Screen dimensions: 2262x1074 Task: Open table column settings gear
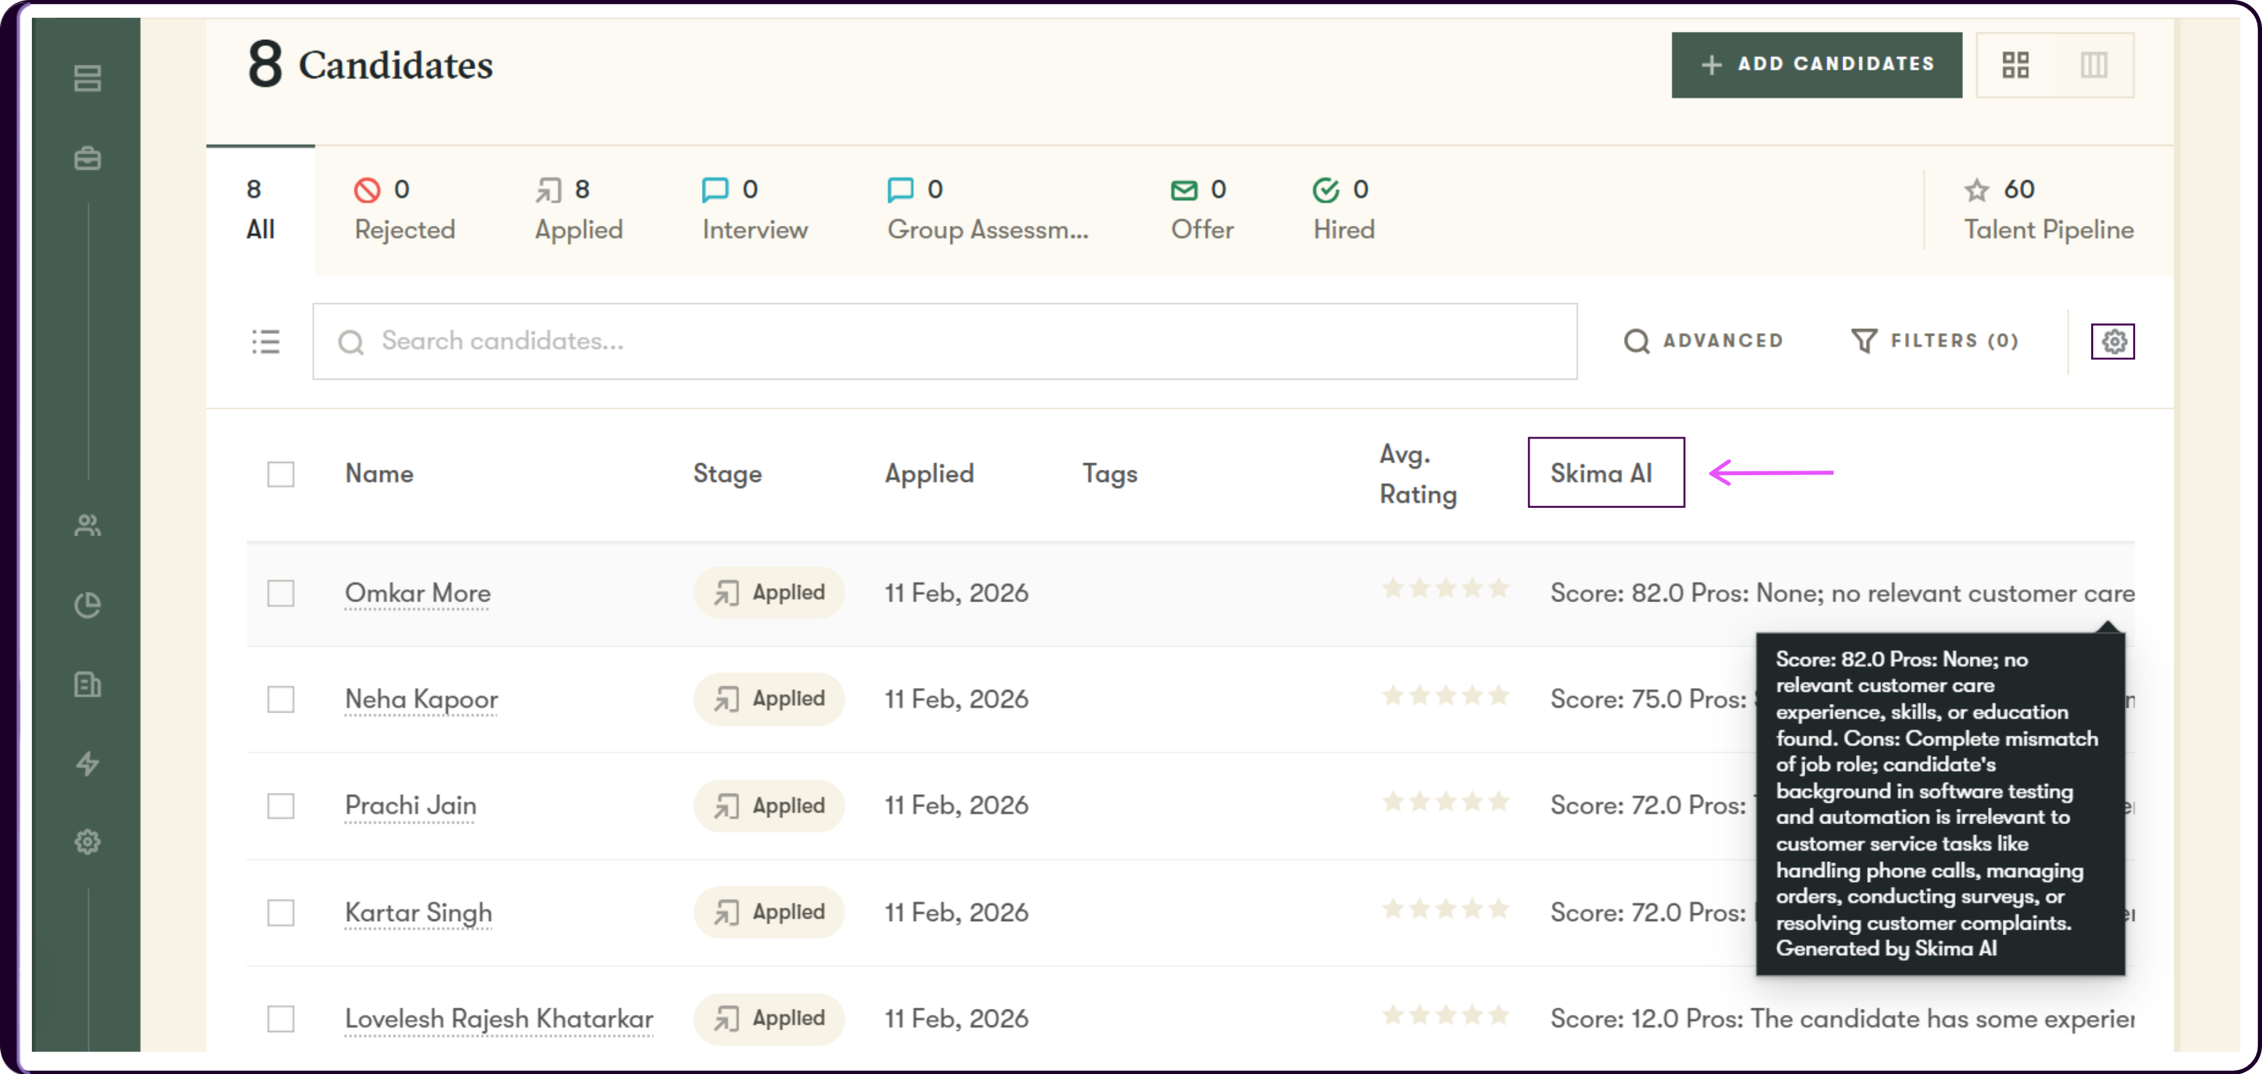pos(2112,342)
